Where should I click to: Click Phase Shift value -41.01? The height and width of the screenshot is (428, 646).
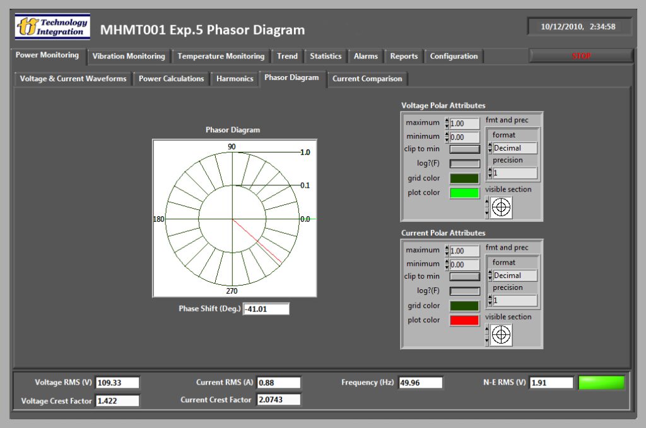click(x=266, y=309)
